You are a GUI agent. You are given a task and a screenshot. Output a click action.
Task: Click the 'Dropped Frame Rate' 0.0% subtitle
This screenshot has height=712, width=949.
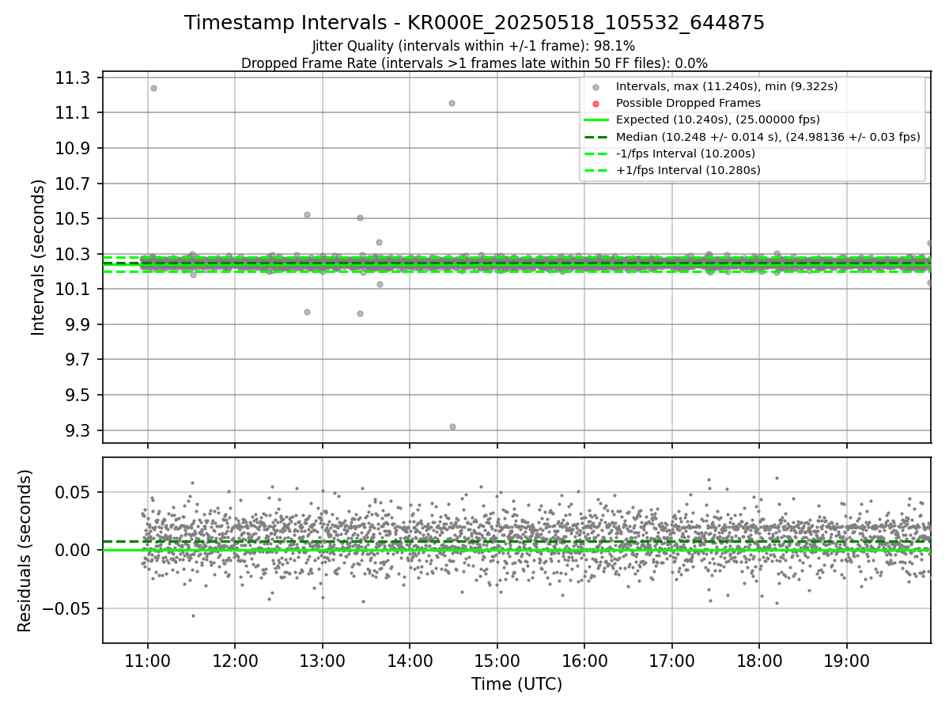pos(475,63)
